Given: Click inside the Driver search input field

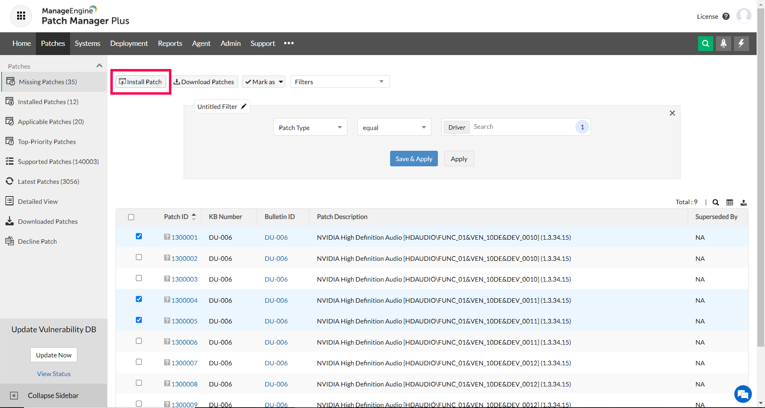Looking at the screenshot, I should 518,127.
